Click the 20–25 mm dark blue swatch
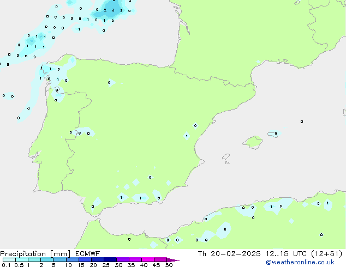346x267 pixels. tap(97, 260)
